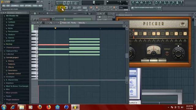Screen dimensions: 196x110
Task: Click the help question mark icon
Action: pos(182,2)
